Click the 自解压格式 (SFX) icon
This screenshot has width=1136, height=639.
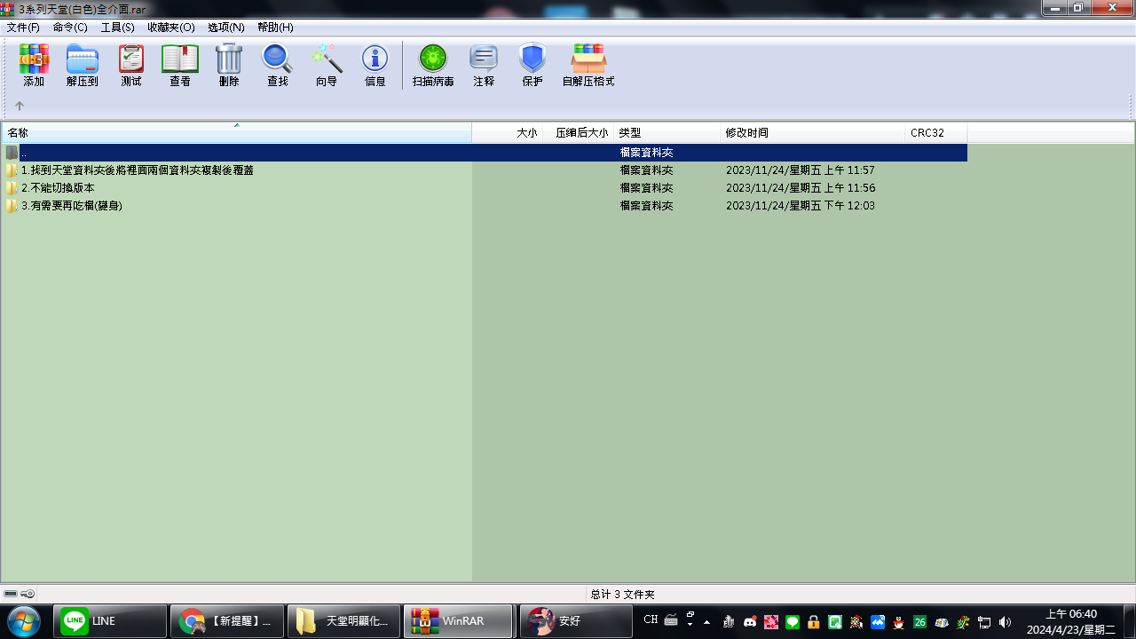(x=588, y=66)
